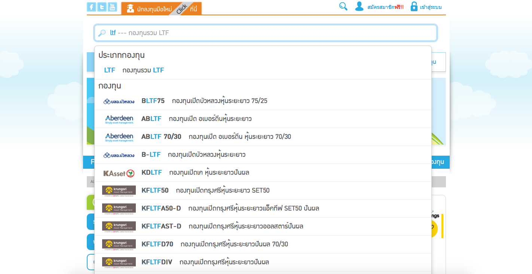Click Bualuang logo beside B-LTF
Screen dimensions: 532x274
(x=119, y=155)
